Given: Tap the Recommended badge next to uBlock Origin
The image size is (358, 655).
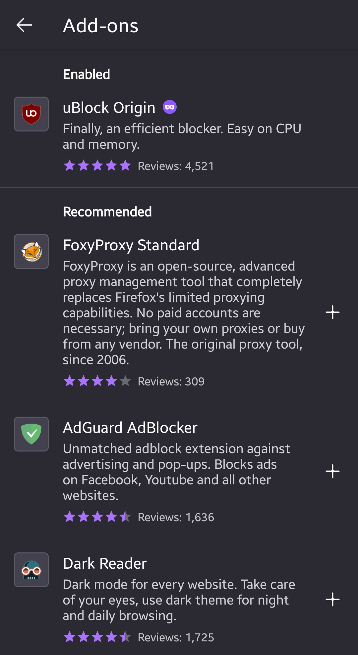Looking at the screenshot, I should click(x=170, y=107).
